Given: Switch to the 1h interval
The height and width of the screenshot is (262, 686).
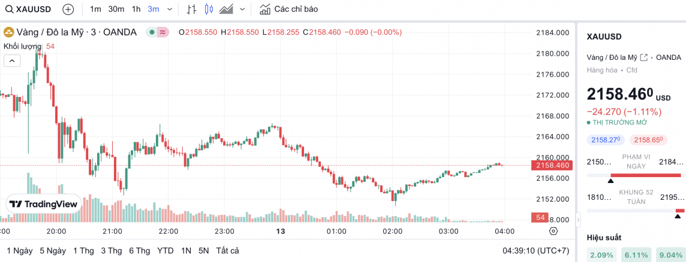Looking at the screenshot, I should tap(136, 9).
